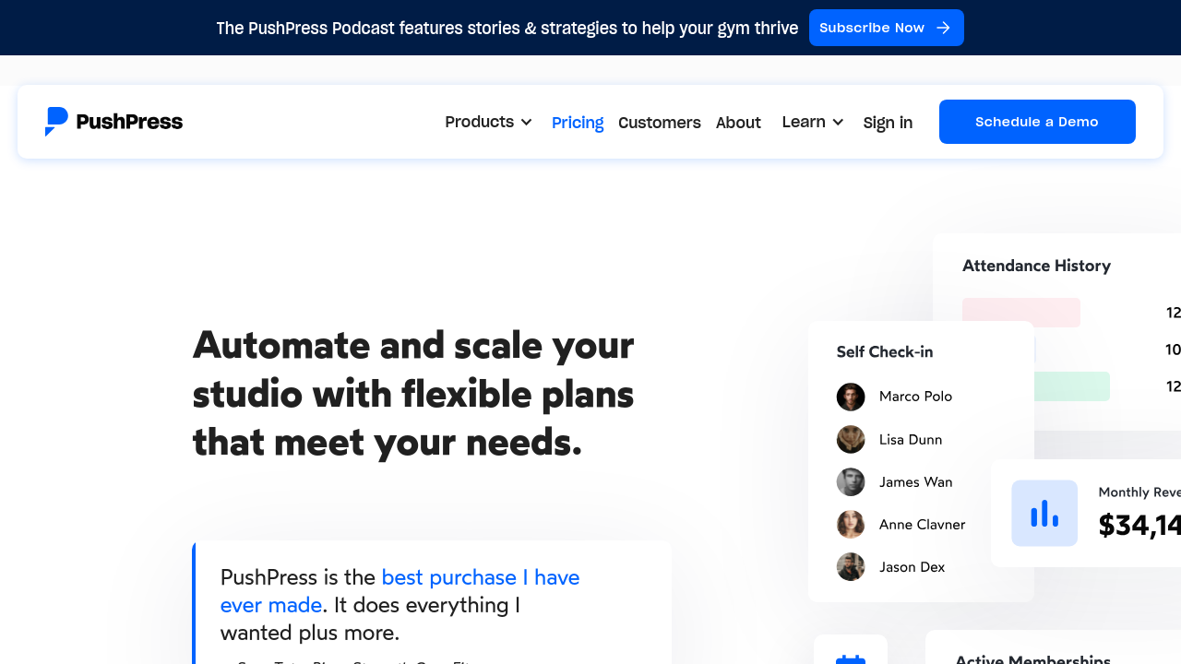Click the arrow icon in Subscribe Now
The image size is (1181, 664).
coord(943,28)
